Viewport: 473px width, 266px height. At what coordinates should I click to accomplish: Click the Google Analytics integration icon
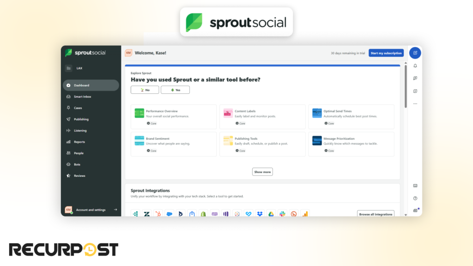[x=304, y=214]
